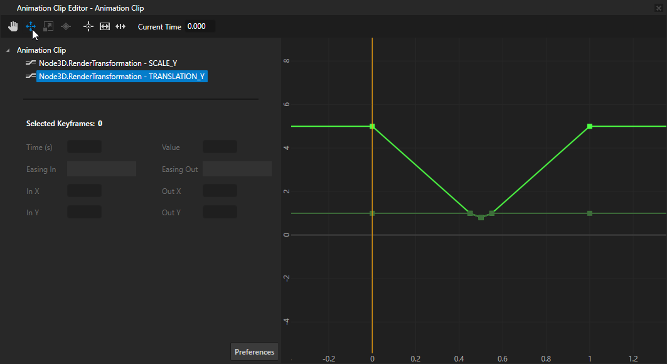The height and width of the screenshot is (364, 667).
Task: Click the fit-to-width framed arrows icon
Action: pyautogui.click(x=105, y=26)
